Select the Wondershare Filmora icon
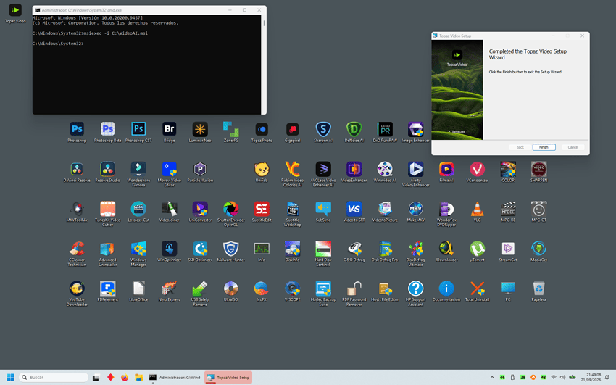This screenshot has height=385, width=616. [138, 175]
